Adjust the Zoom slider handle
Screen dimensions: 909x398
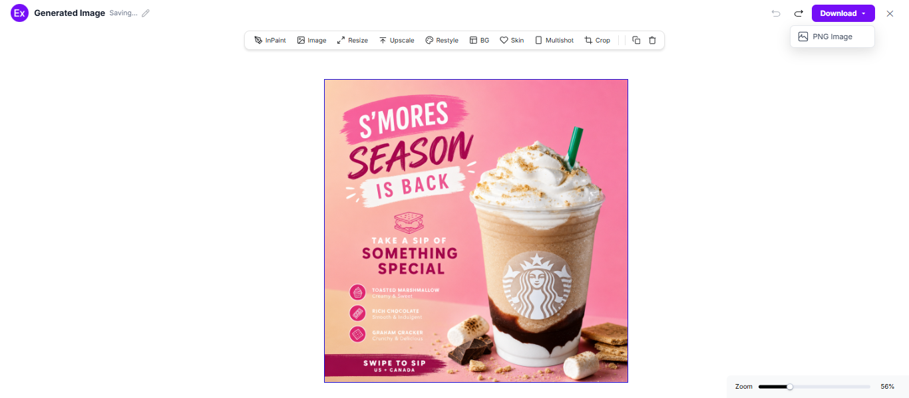(790, 387)
